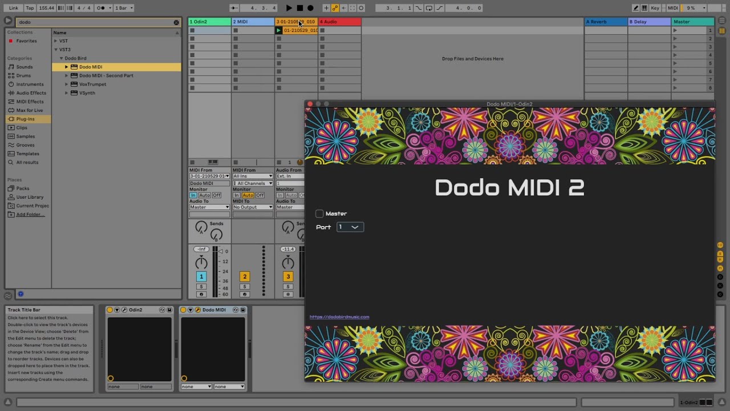Screen dimensions: 730x411
Task: Toggle track 3 activator button
Action: pyautogui.click(x=288, y=276)
